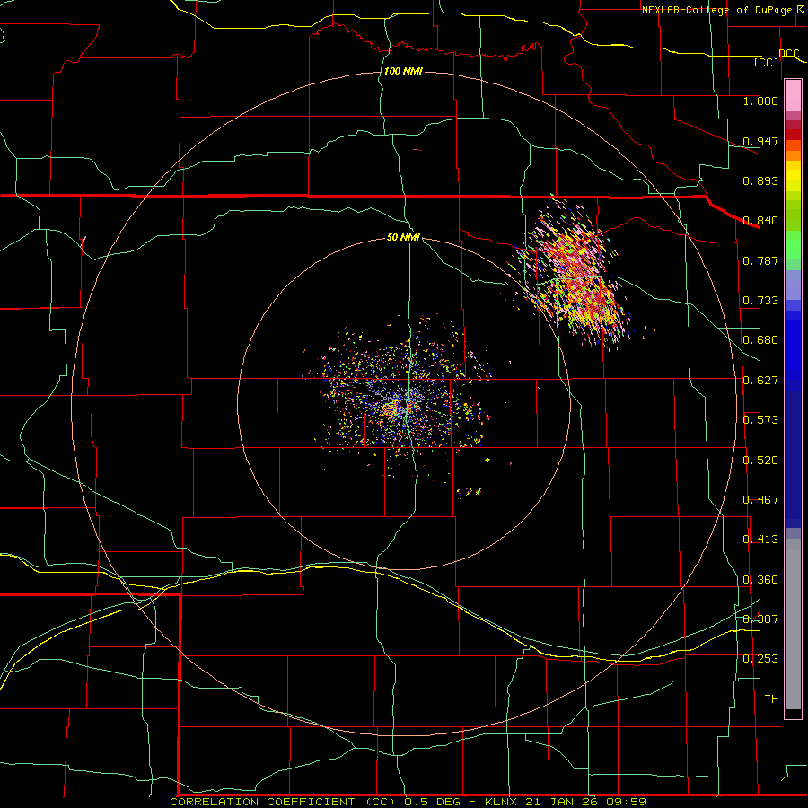Screen dimensions: 808x808
Task: Click the DCC product label
Action: (788, 53)
